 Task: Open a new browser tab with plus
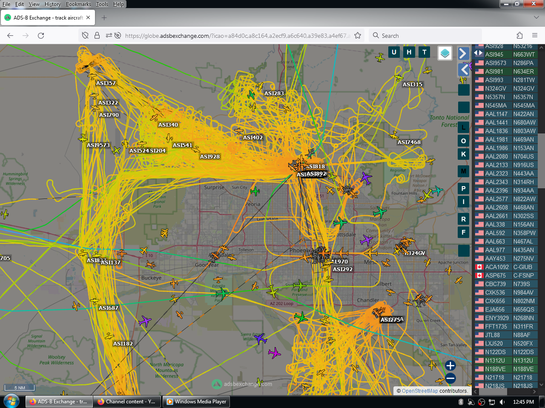[x=104, y=18]
